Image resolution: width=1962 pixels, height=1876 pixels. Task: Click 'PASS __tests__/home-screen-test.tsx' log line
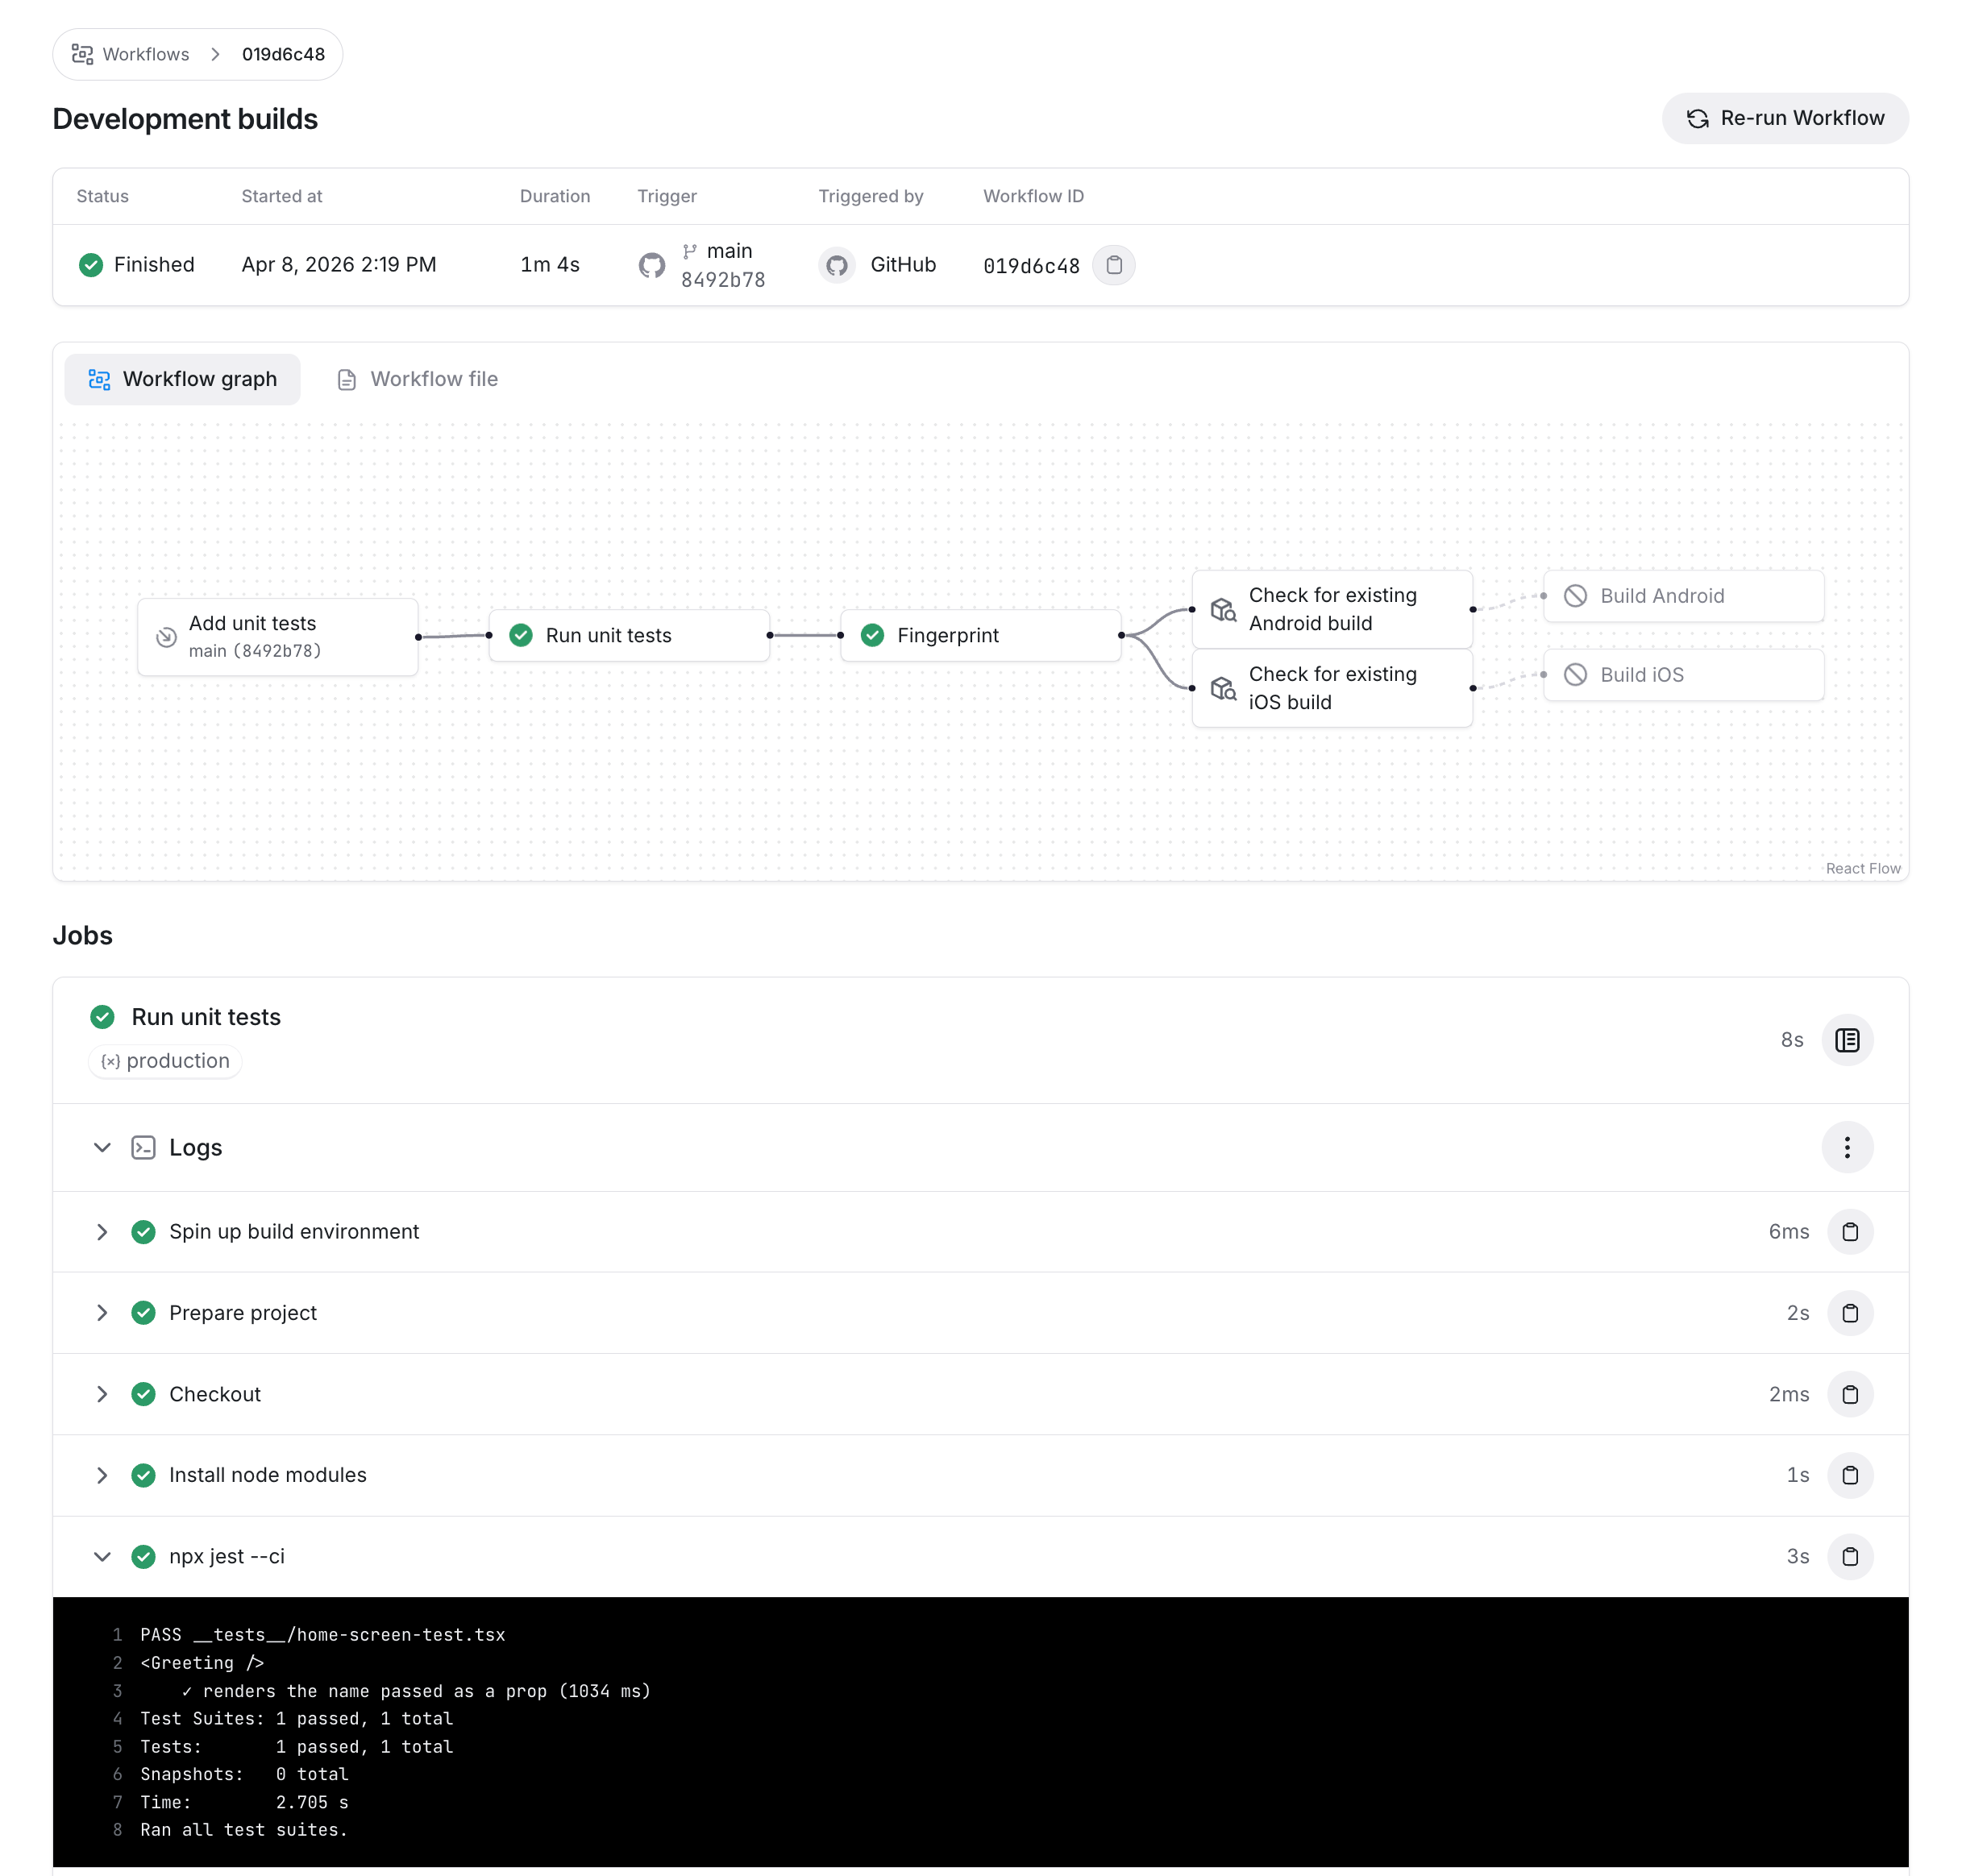click(322, 1635)
